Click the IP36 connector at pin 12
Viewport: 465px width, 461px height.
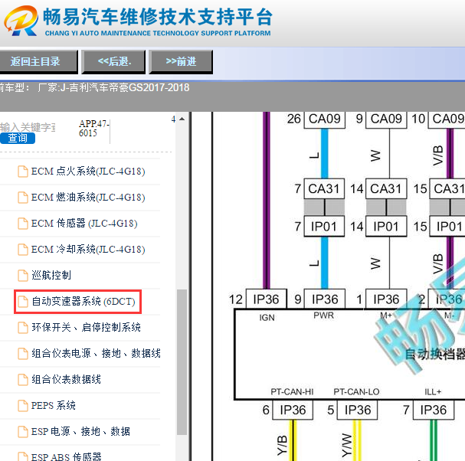[267, 299]
